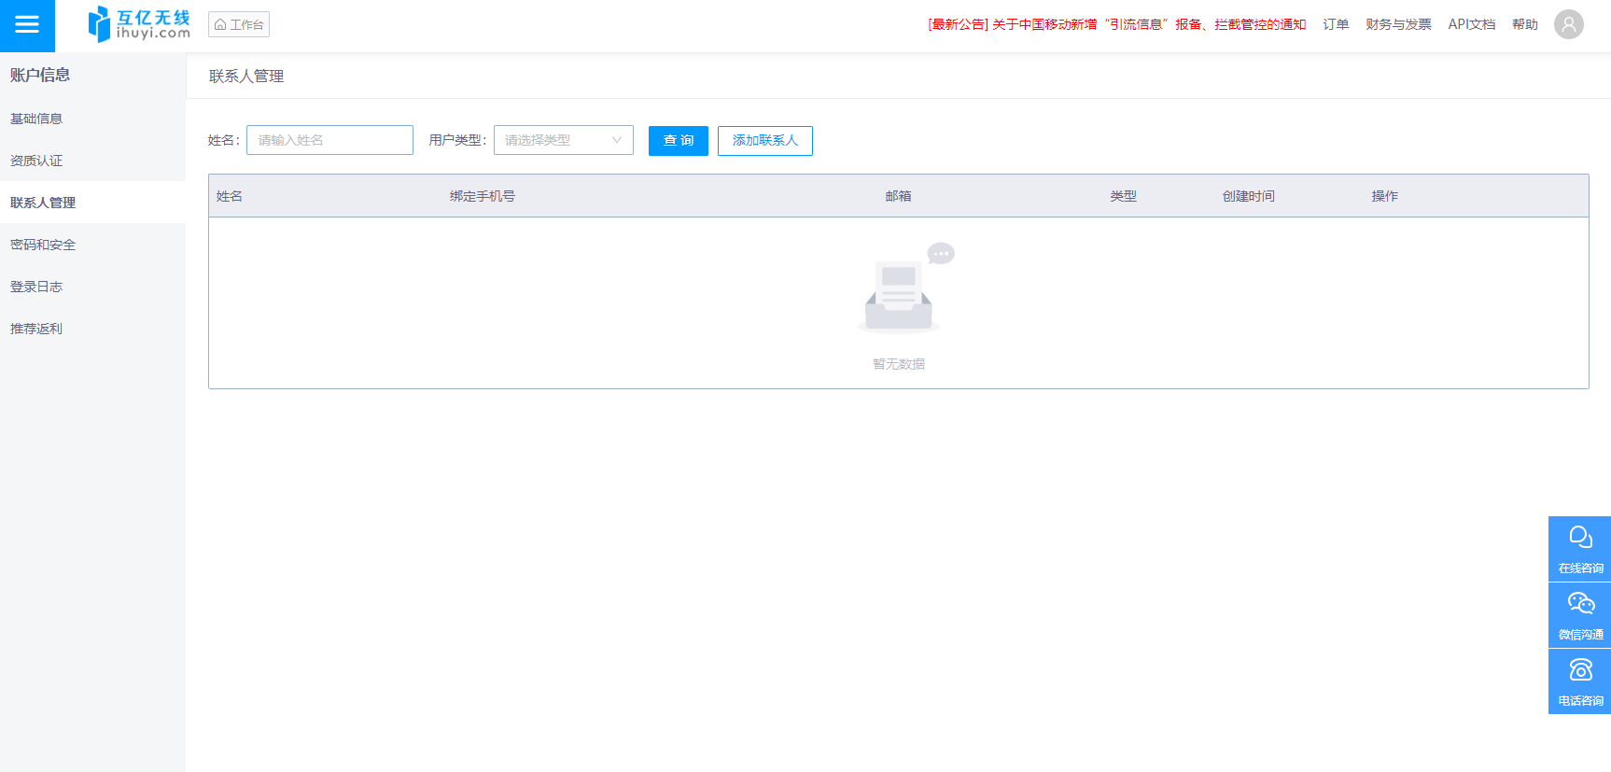Image resolution: width=1611 pixels, height=772 pixels.
Task: Open 财务与发票 top menu
Action: [x=1397, y=24]
